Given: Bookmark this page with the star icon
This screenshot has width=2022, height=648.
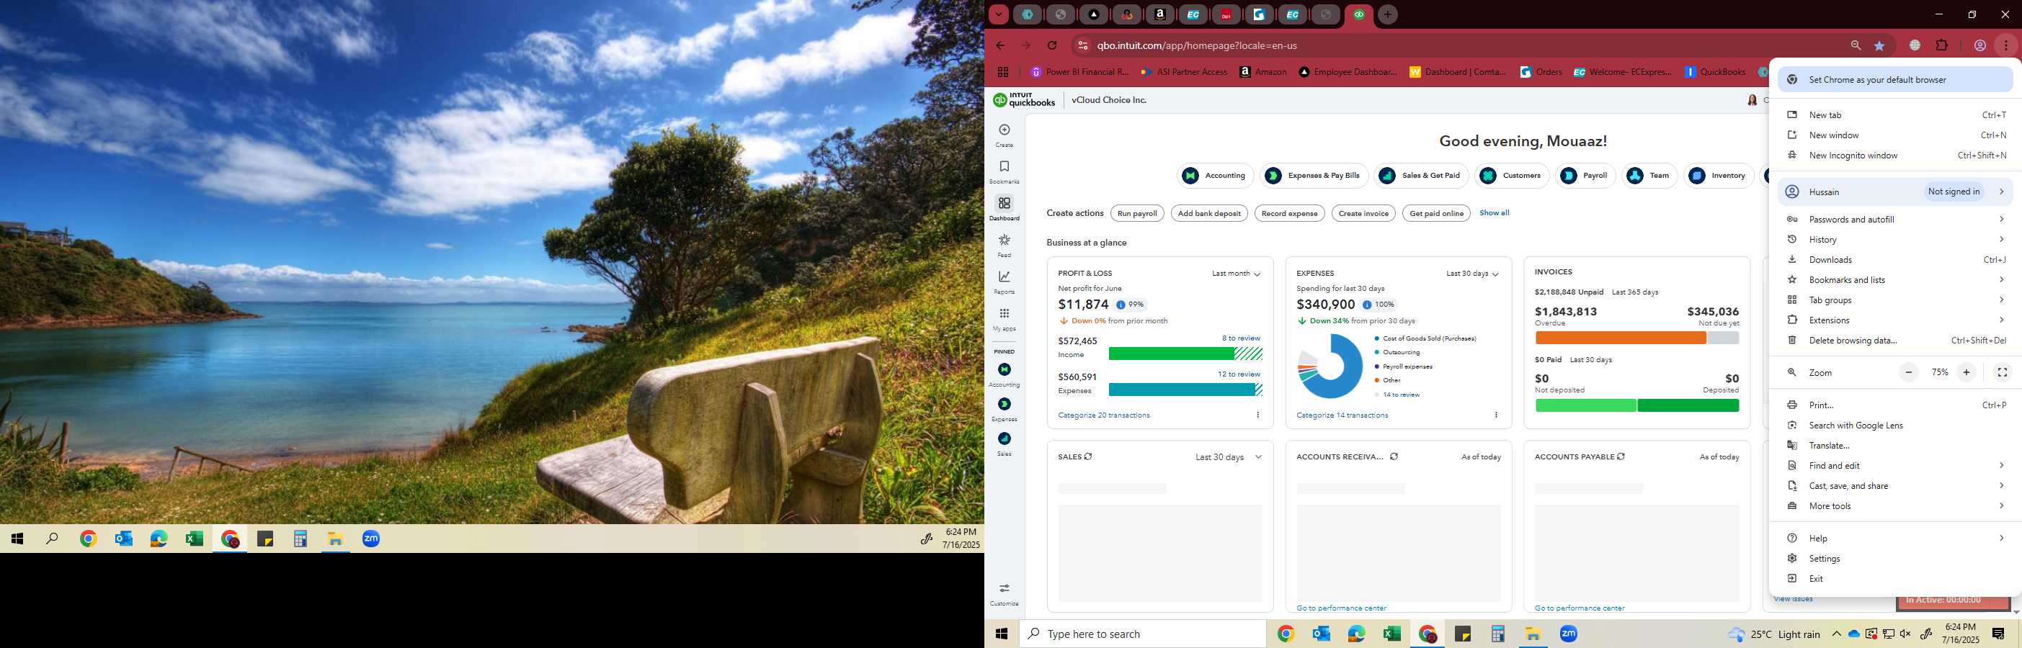Looking at the screenshot, I should [x=1879, y=45].
